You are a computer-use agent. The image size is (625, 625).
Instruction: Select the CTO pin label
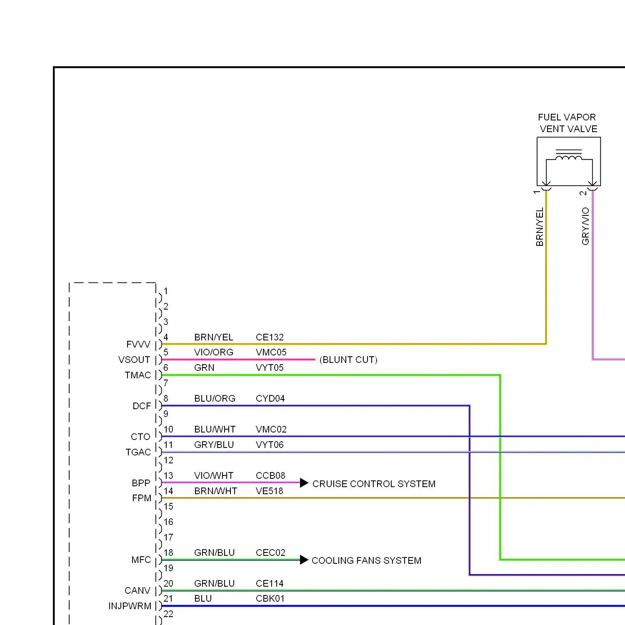tap(140, 437)
